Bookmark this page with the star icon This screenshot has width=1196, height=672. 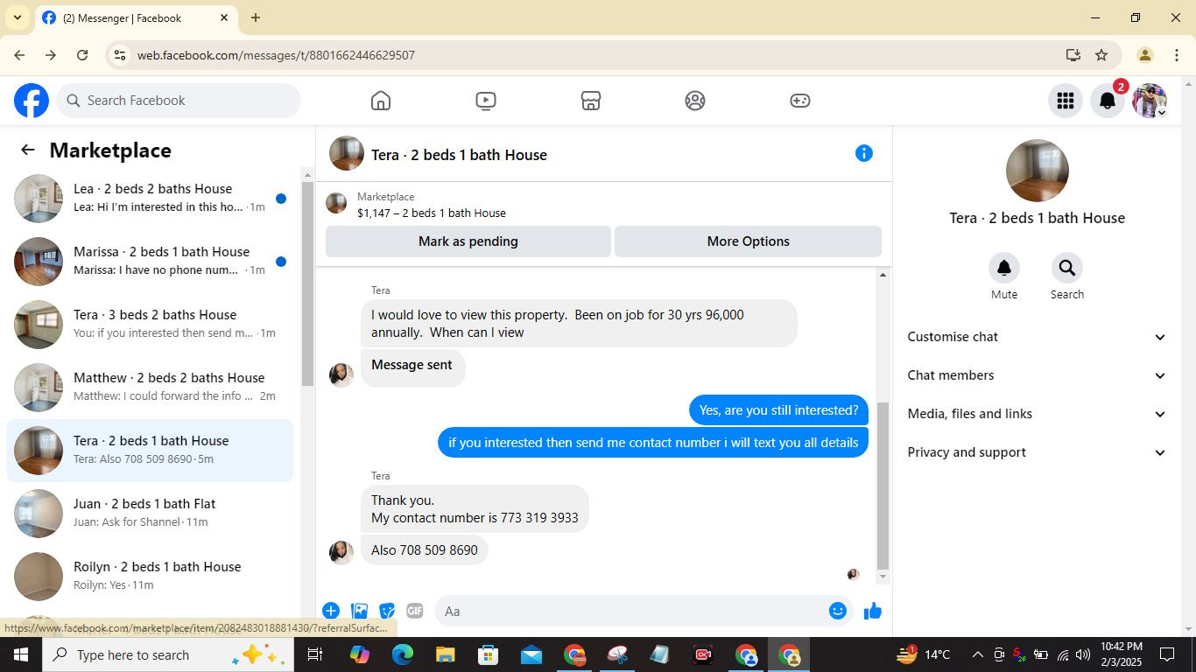pyautogui.click(x=1101, y=55)
